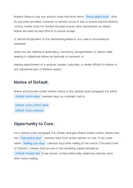
Task: Click the Default notice address placeholder
Action: (30, 111)
